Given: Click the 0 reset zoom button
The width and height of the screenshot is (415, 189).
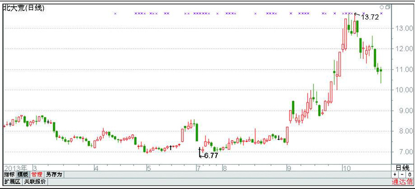Looking at the screenshot, I should (x=409, y=174).
